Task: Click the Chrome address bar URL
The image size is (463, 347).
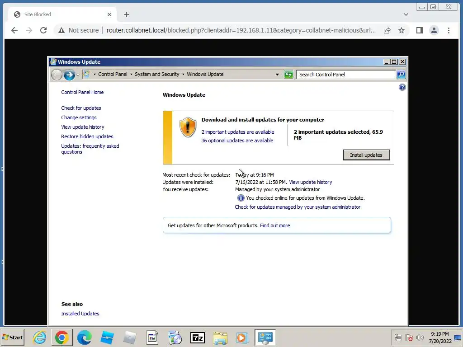Action: click(x=241, y=30)
